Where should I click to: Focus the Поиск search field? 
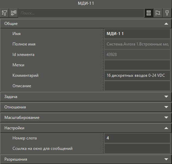81,13
